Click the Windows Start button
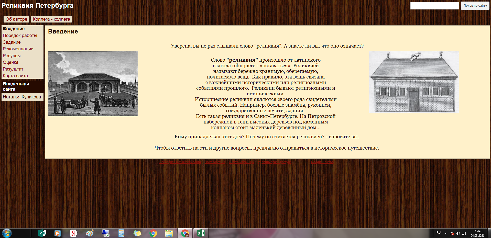491x238 pixels. pyautogui.click(x=7, y=233)
